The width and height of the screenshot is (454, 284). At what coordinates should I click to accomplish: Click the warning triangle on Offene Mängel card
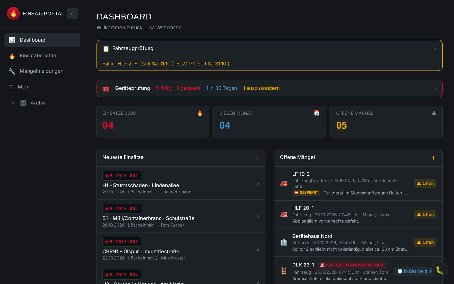click(434, 113)
